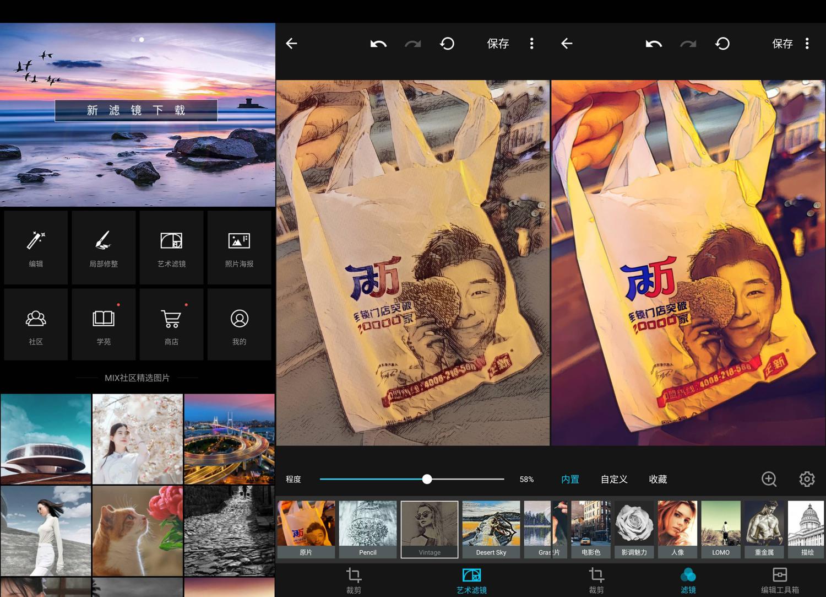Open more options menu in middle editor

click(x=531, y=44)
